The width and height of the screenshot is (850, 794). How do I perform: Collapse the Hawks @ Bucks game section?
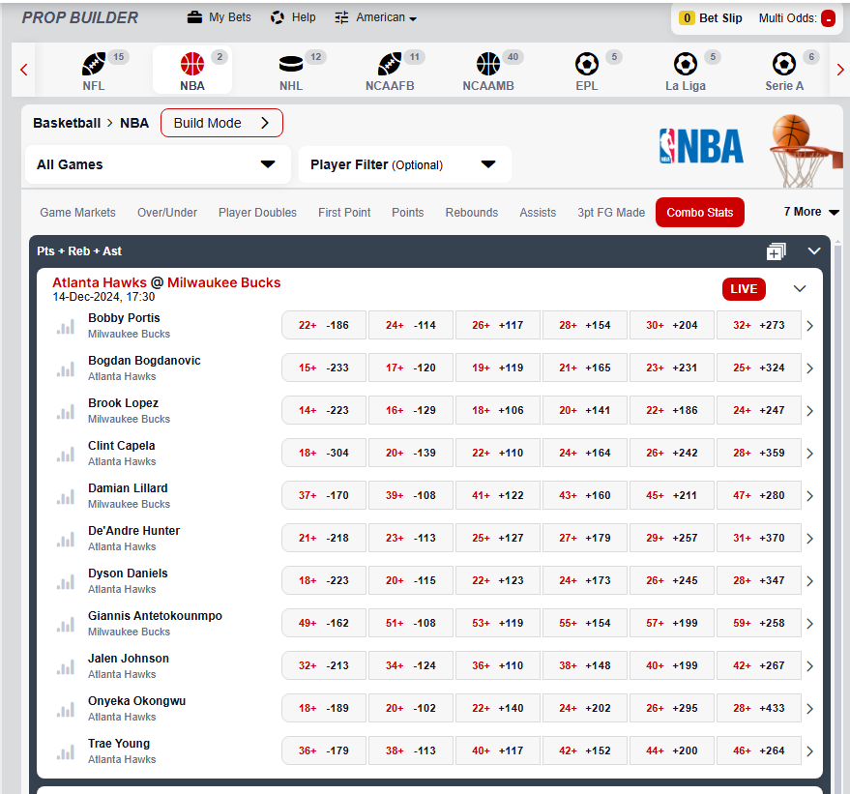click(799, 288)
